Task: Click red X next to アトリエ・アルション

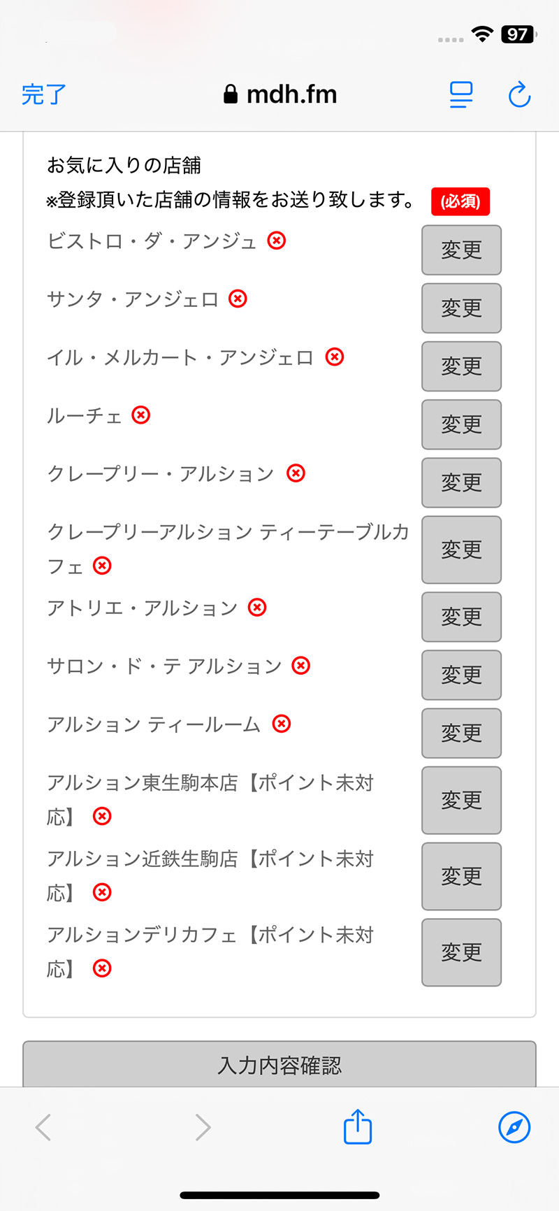Action: pyautogui.click(x=257, y=608)
